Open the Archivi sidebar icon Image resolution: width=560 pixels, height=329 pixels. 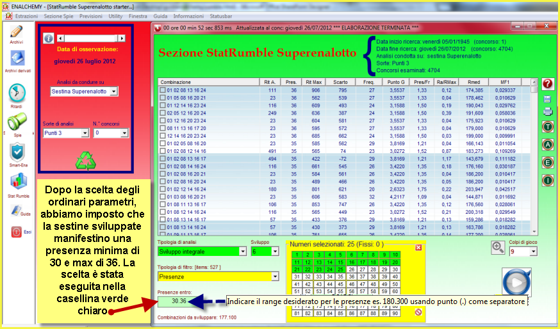16,32
